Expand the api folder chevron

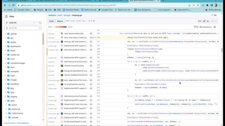[x=5, y=38]
